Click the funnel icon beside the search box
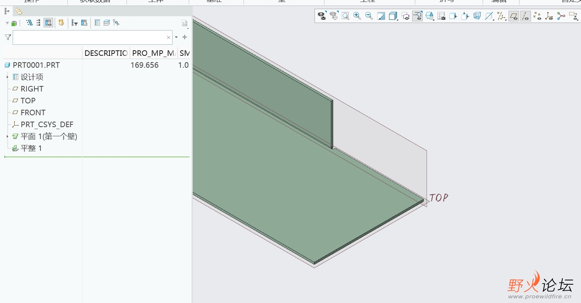The height and width of the screenshot is (303, 581). pyautogui.click(x=8, y=37)
